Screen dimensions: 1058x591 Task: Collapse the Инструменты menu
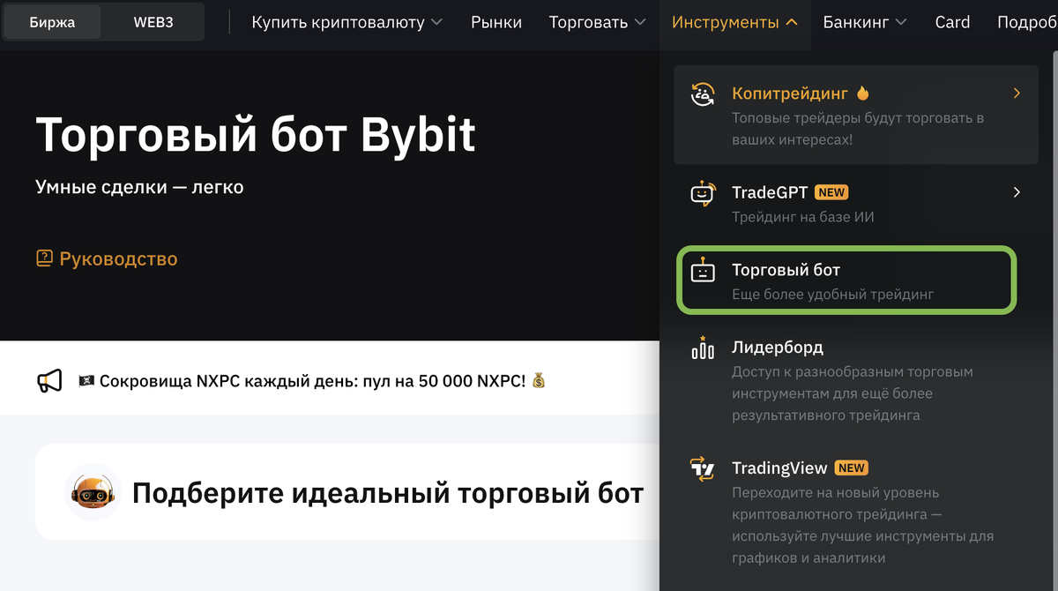(734, 23)
